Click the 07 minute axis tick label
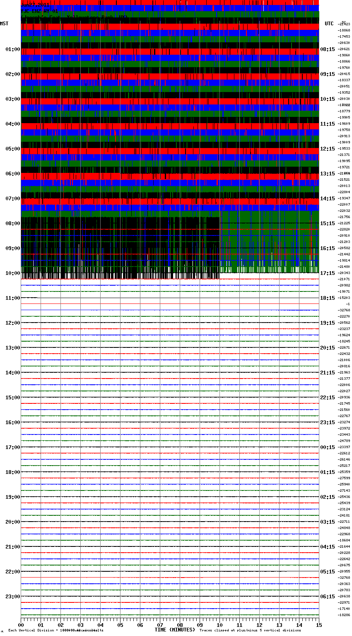This screenshot has width=352, height=636. click(160, 625)
